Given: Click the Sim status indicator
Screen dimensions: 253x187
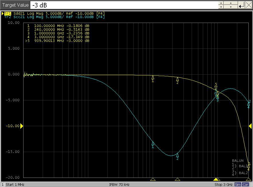Looking at the screenshot, I should pyautogui.click(x=238, y=184).
